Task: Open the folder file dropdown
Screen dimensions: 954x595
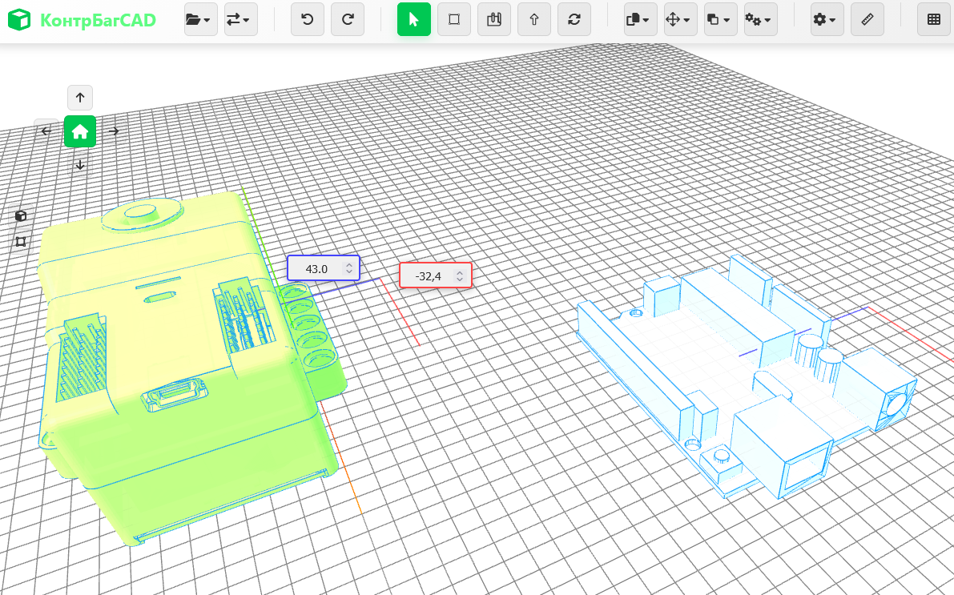Action: [x=198, y=20]
